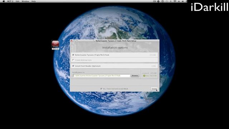Click the Browse button
The image size is (229, 129).
point(135,76)
